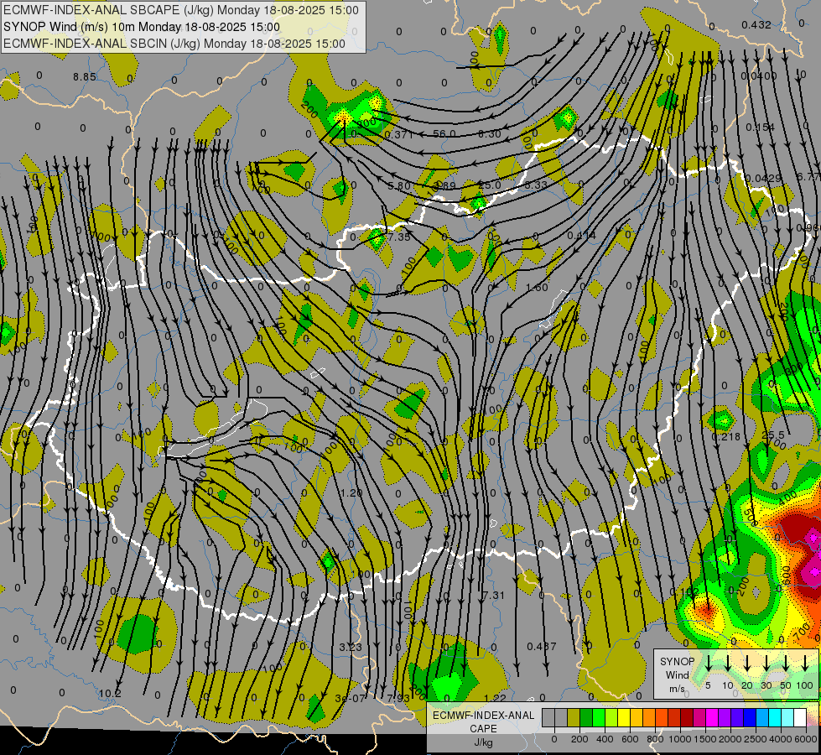The width and height of the screenshot is (821, 755).
Task: Click the map value '25.5'
Action: (773, 435)
